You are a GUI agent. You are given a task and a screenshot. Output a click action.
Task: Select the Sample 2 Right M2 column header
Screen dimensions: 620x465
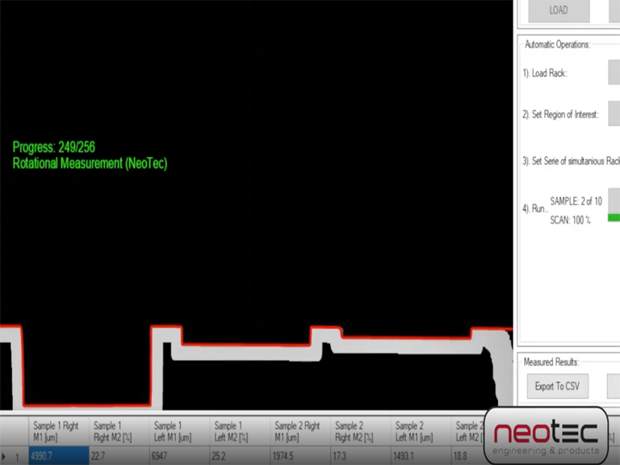[x=359, y=431]
